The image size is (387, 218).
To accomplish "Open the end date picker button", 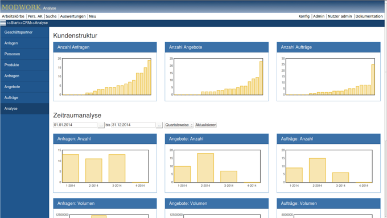I will pyautogui.click(x=159, y=125).
